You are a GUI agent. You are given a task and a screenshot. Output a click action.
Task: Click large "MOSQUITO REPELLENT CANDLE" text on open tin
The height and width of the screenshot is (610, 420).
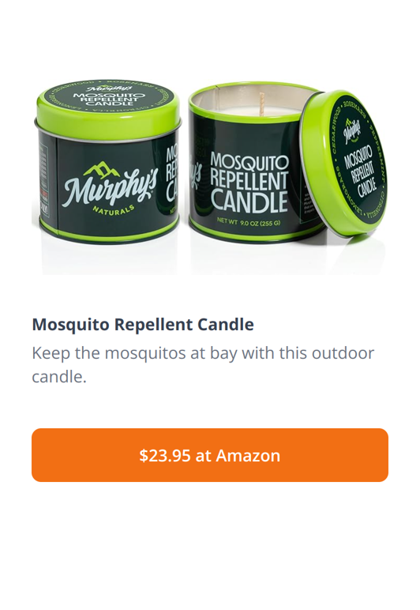tap(249, 182)
